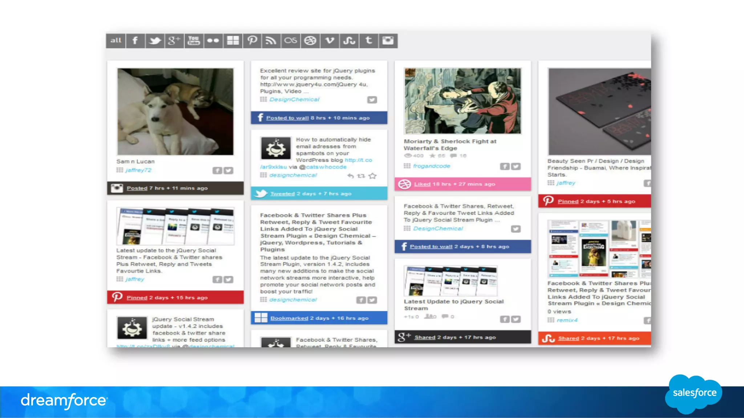The image size is (744, 418).
Task: Favorite the spambots tweet with star icon
Action: [372, 176]
